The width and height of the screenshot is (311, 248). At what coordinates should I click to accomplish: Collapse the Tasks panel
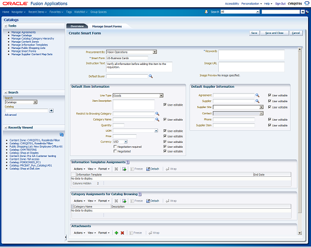6,26
